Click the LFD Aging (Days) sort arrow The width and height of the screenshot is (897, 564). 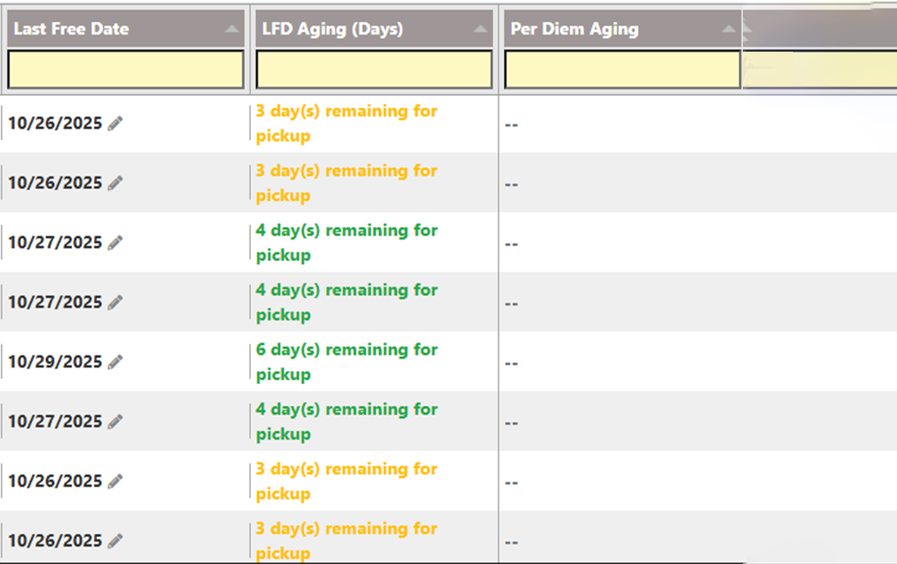(x=480, y=29)
